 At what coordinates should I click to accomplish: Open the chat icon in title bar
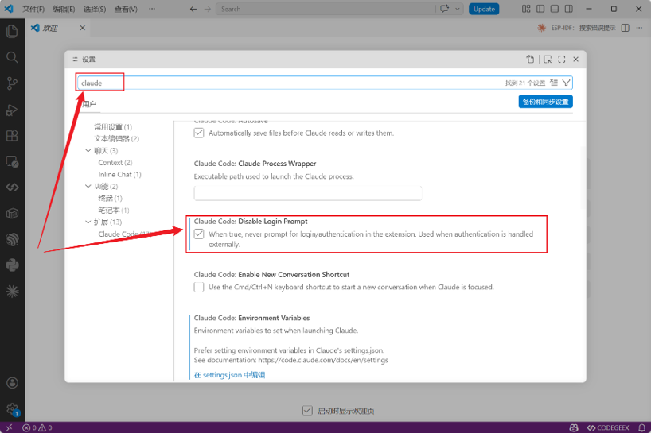click(x=445, y=9)
